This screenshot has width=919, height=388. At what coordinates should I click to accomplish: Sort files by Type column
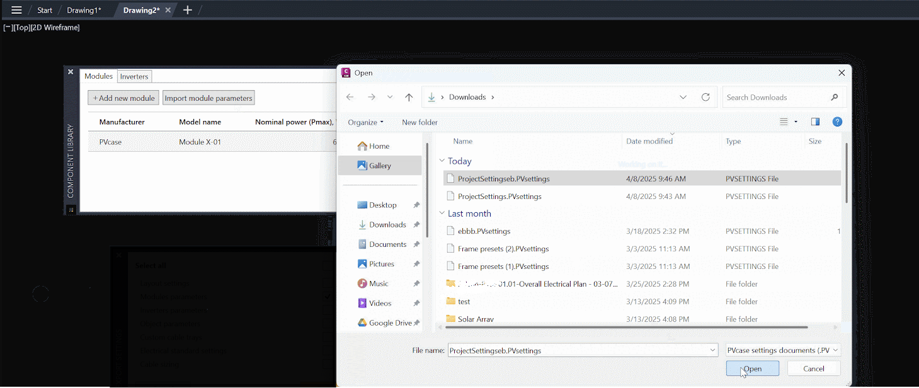733,141
